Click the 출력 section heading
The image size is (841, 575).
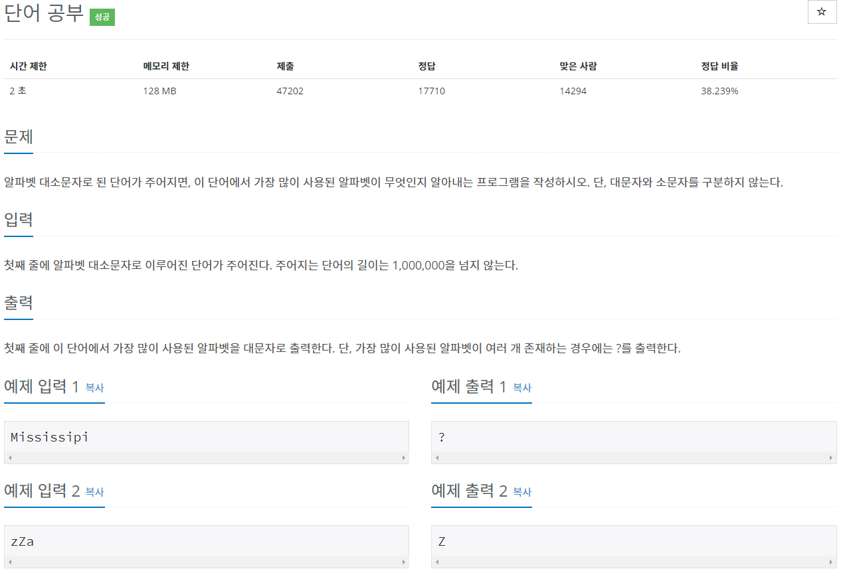19,303
